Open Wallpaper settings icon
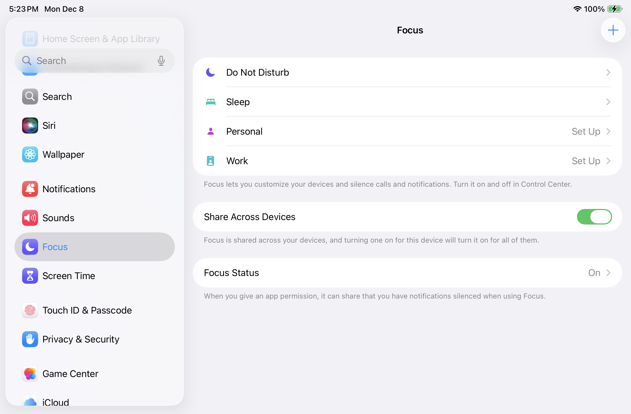This screenshot has height=414, width=631. (x=30, y=154)
